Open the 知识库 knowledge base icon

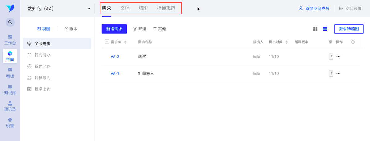(x=10, y=87)
